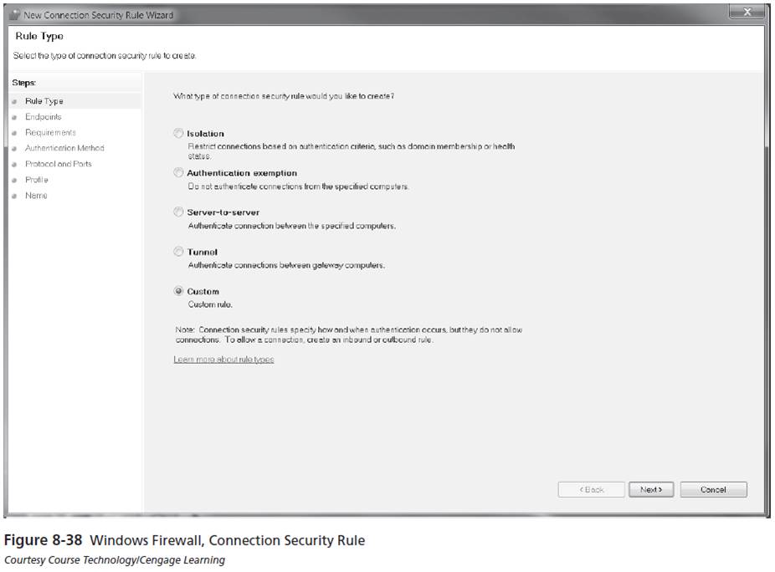Click the Next button

coord(651,489)
